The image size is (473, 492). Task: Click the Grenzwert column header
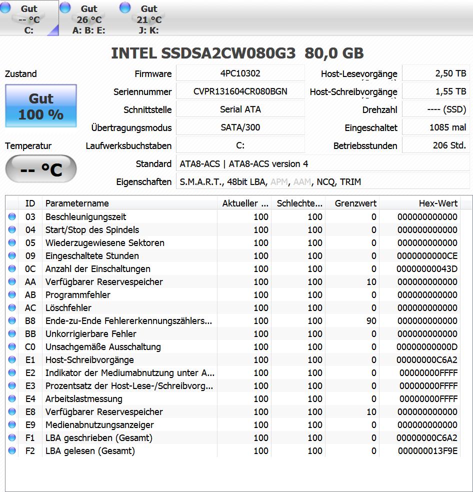(352, 203)
